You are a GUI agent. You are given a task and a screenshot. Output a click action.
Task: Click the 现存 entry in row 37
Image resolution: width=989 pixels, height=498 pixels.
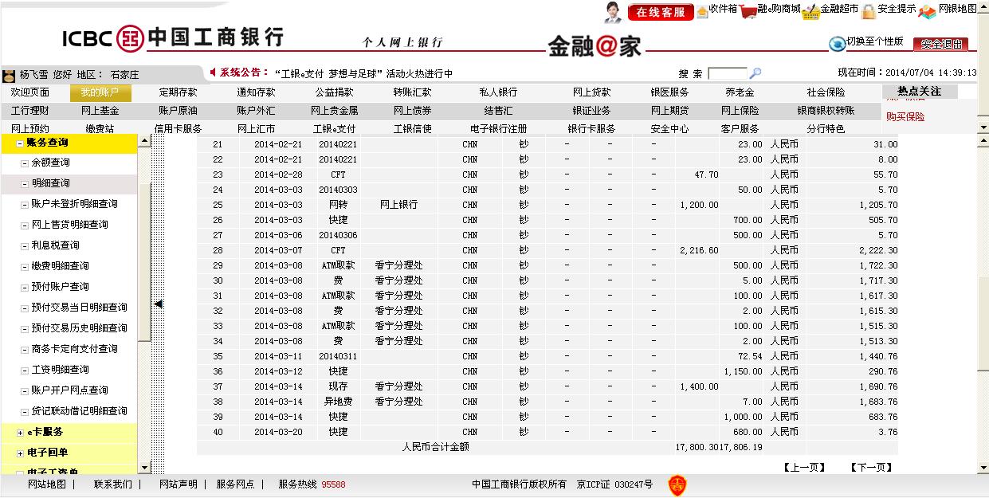coord(338,386)
